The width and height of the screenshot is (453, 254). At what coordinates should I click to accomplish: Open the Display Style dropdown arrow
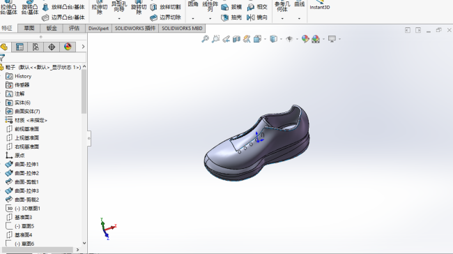pos(281,39)
